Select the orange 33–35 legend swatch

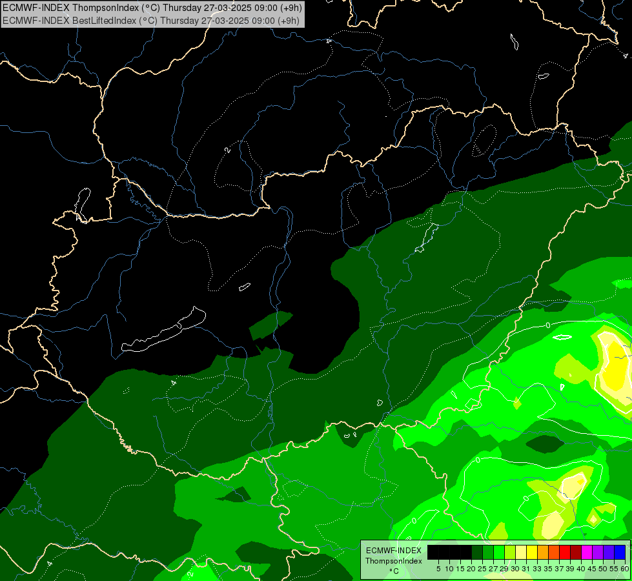(543, 552)
